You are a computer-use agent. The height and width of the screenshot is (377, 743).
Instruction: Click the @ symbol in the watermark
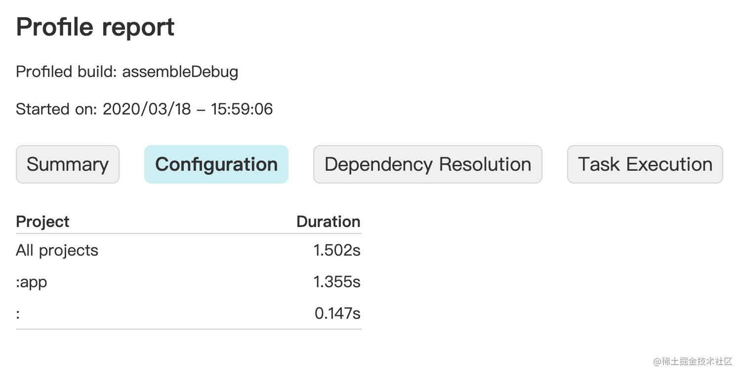point(658,362)
